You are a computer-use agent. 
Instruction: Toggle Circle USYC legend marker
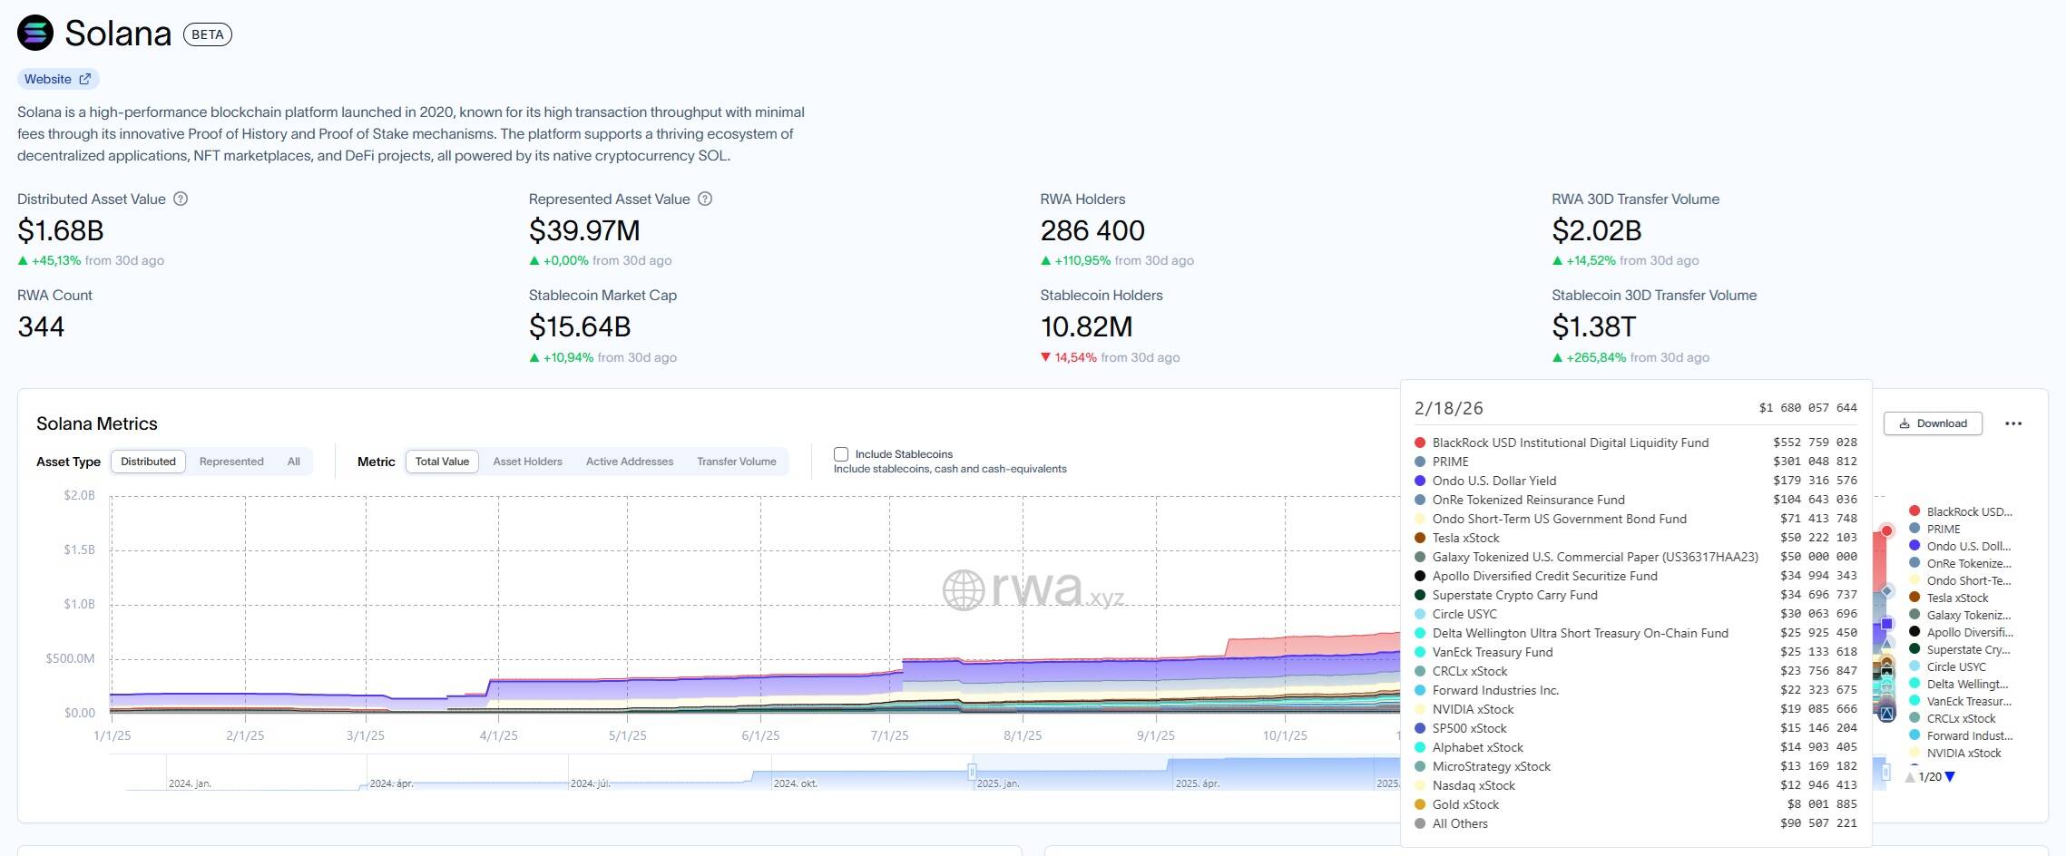[1914, 666]
